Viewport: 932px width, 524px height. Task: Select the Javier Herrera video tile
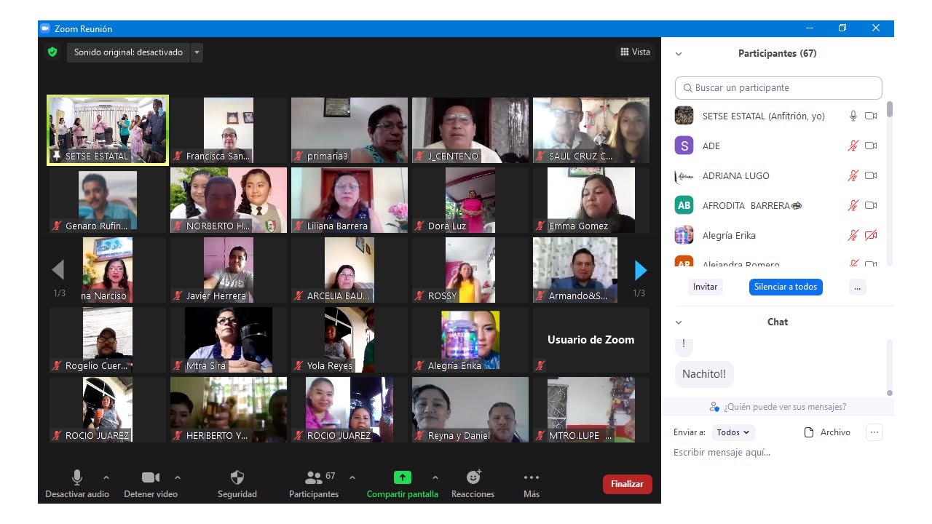(229, 270)
